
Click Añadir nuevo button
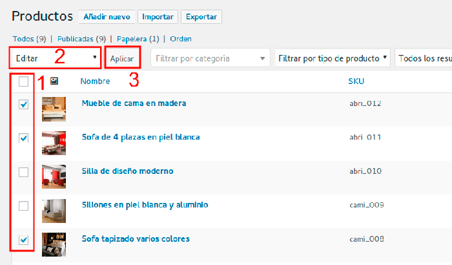pos(107,17)
